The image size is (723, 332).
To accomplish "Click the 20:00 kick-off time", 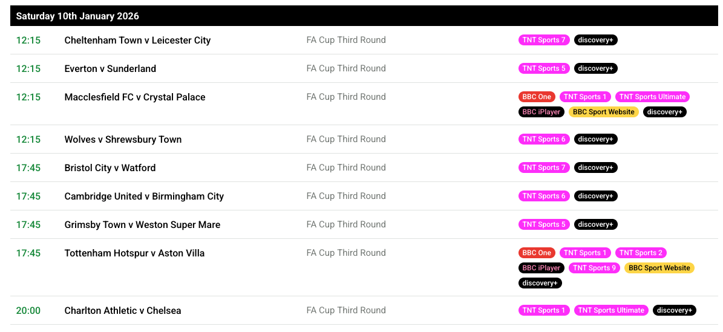I will coord(28,311).
